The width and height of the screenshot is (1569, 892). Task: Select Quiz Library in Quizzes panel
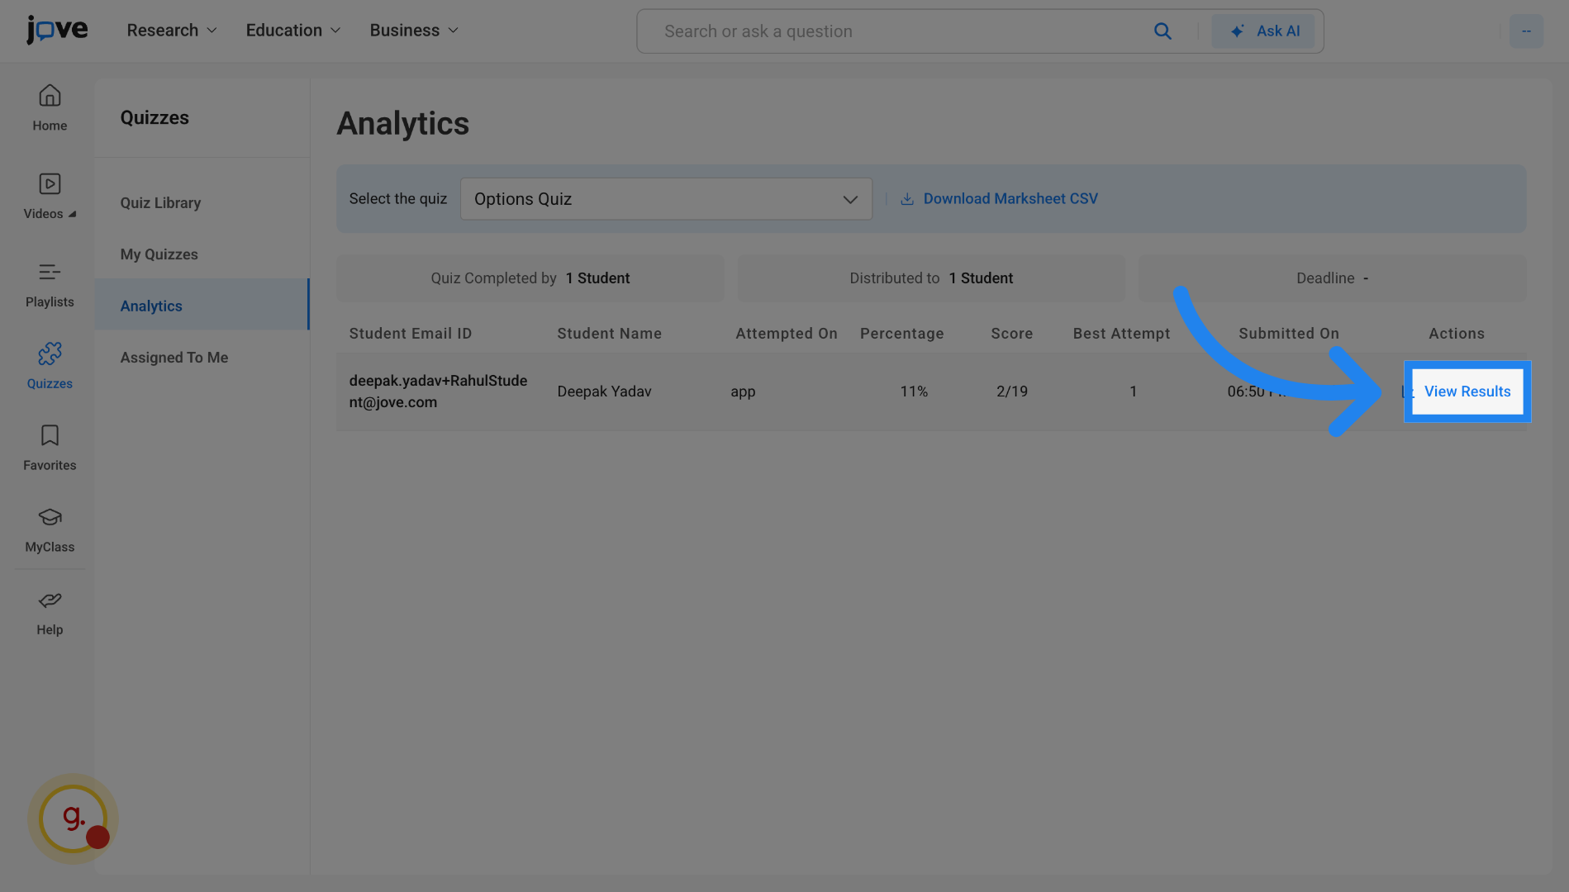pyautogui.click(x=160, y=203)
